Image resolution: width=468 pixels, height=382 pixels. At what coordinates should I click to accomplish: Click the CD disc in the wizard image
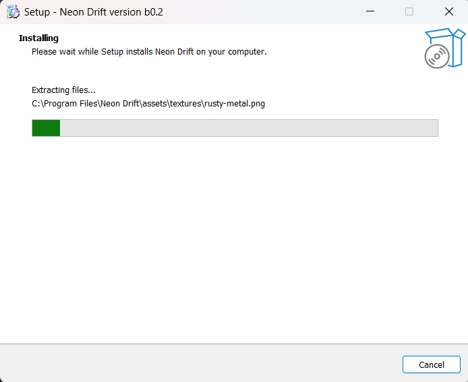click(436, 57)
